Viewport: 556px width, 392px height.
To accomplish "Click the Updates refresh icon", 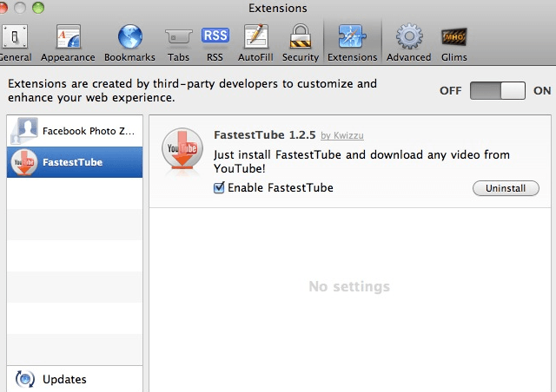I will pos(25,379).
